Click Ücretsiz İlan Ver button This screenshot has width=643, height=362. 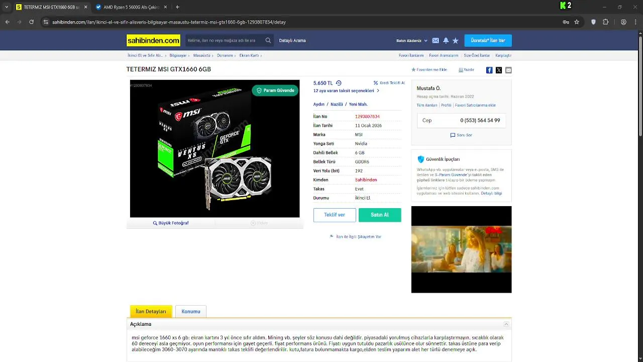[488, 41]
